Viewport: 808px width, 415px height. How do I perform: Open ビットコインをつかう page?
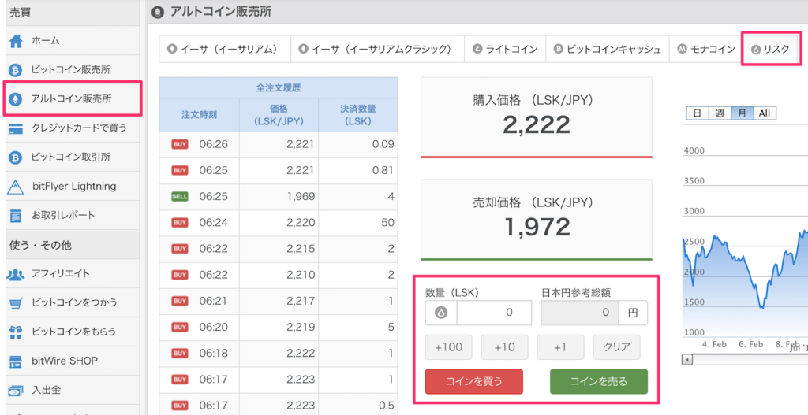coord(72,303)
